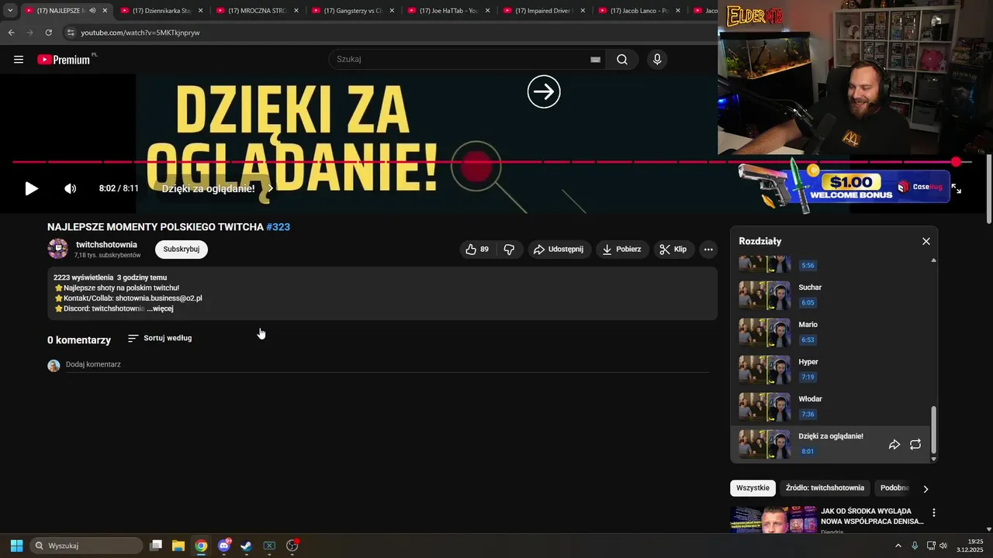This screenshot has width=993, height=558.
Task: Switch to the 'Joe HaTTab' browser tab
Action: (448, 11)
